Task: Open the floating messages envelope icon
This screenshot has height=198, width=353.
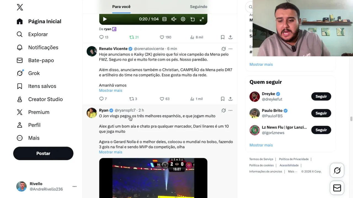Action: click(337, 188)
